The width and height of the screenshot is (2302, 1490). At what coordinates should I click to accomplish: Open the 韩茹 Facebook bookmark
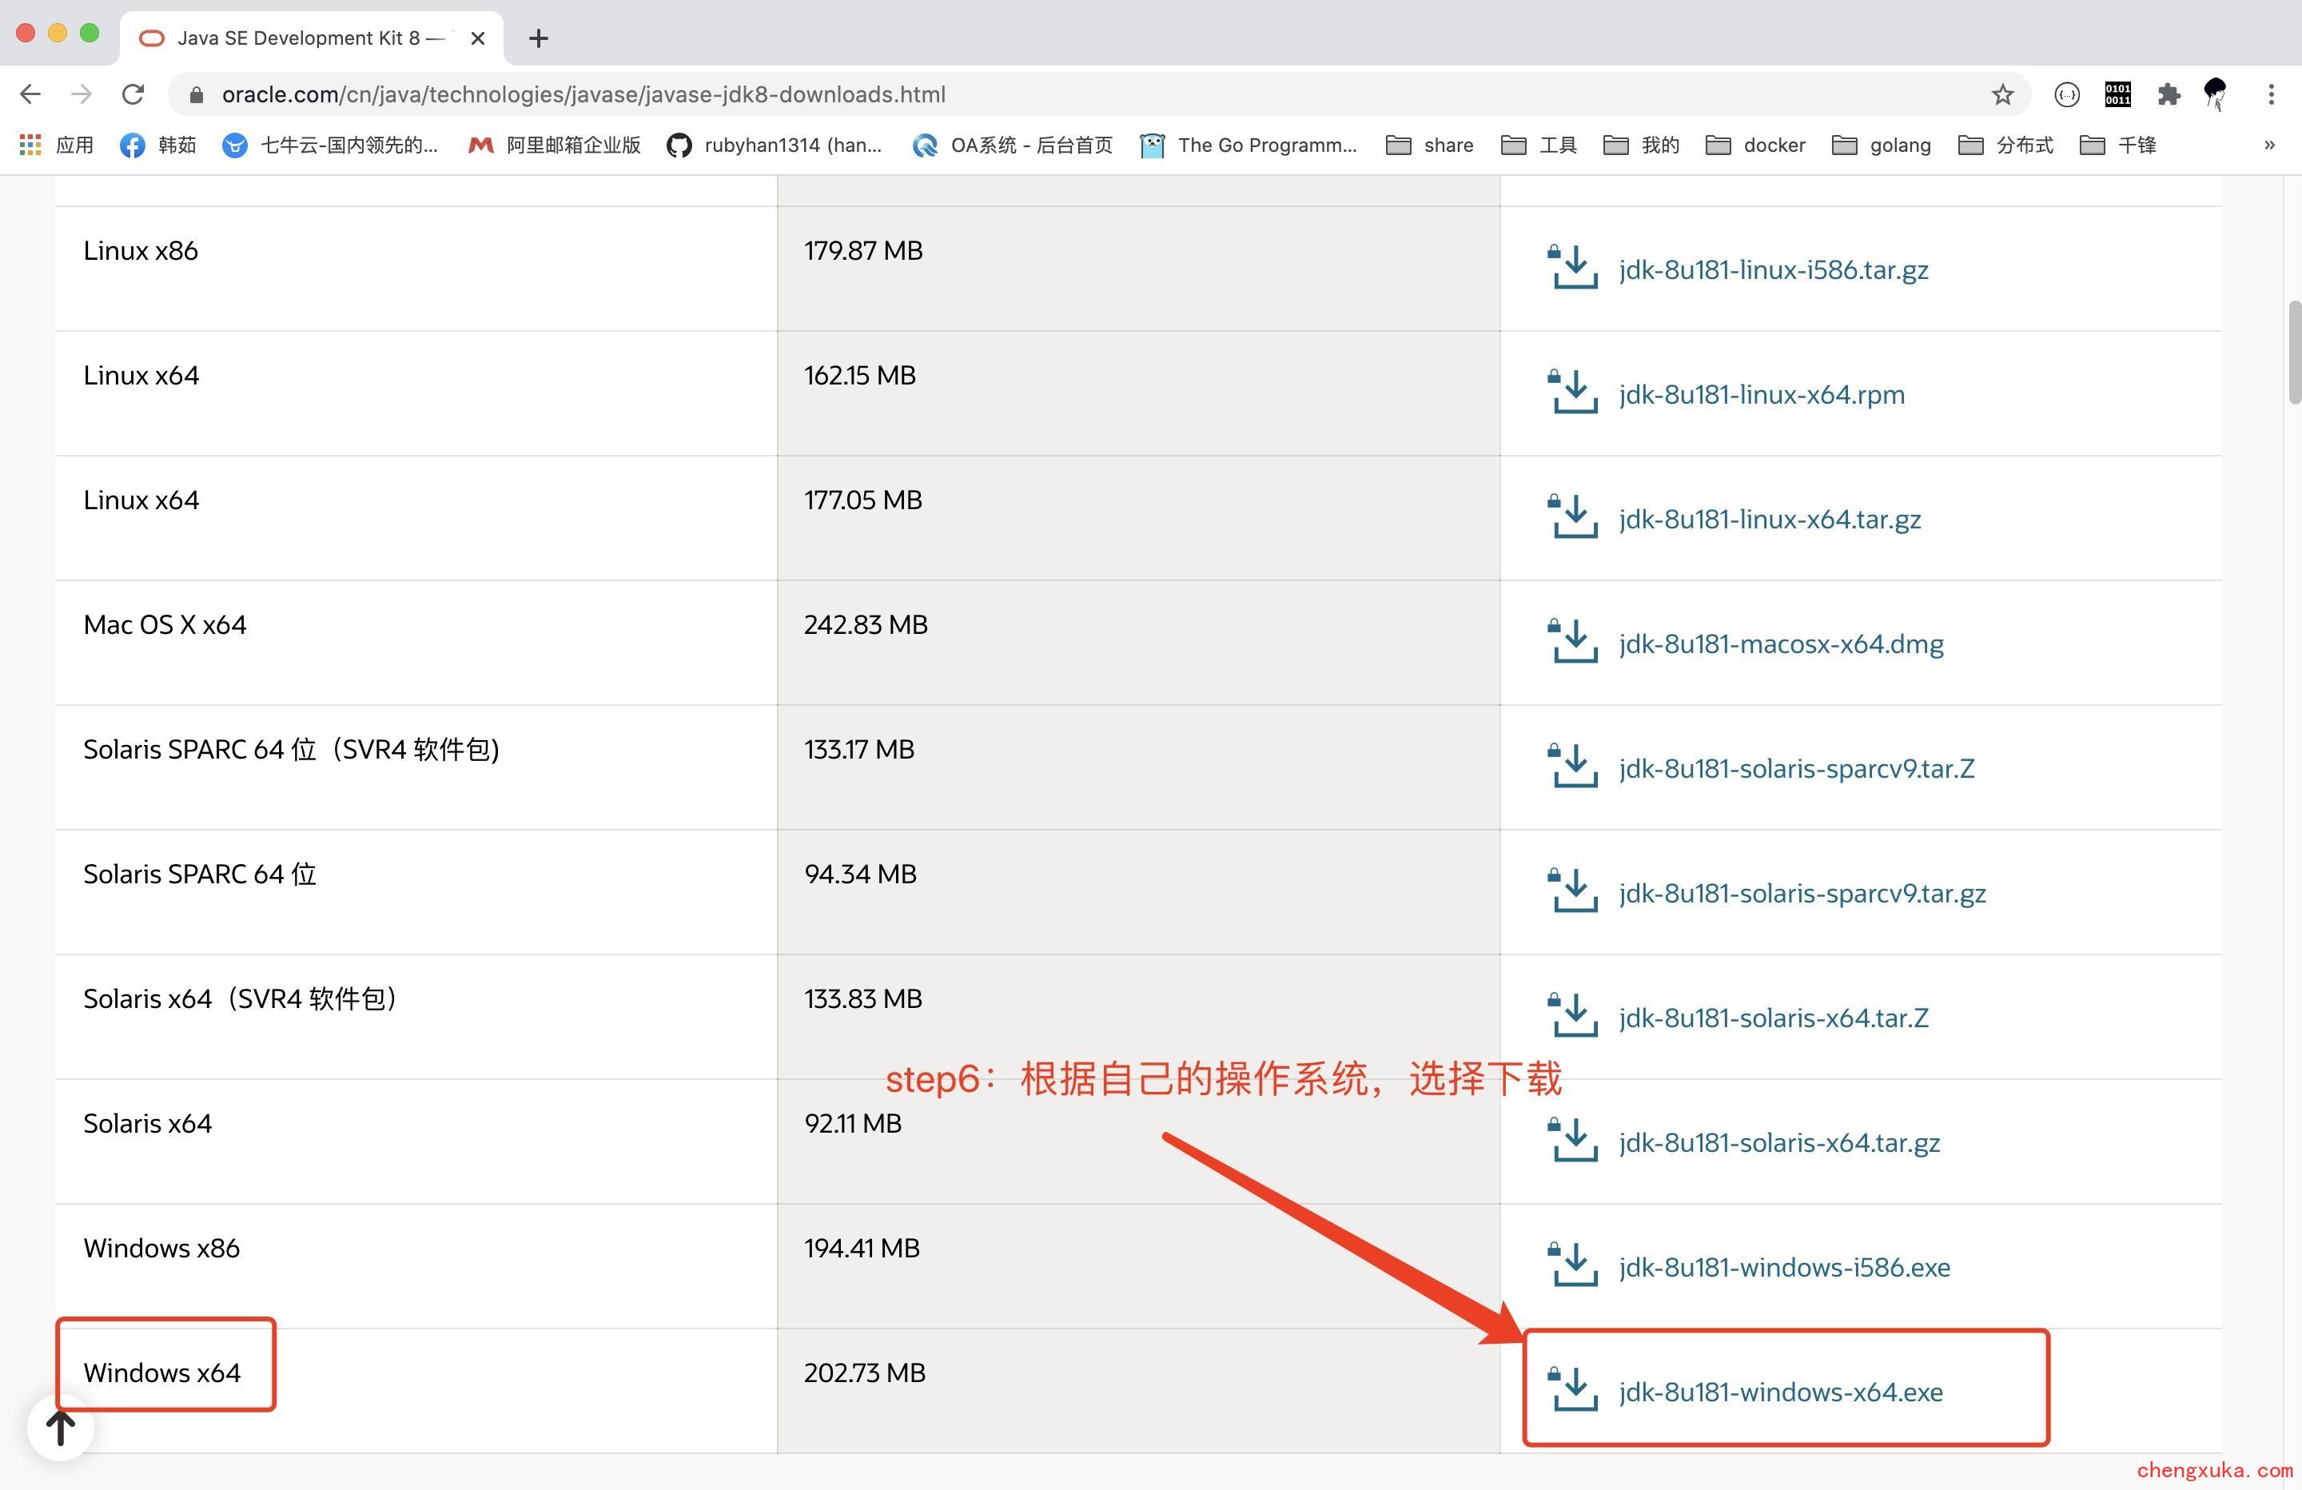coord(157,145)
